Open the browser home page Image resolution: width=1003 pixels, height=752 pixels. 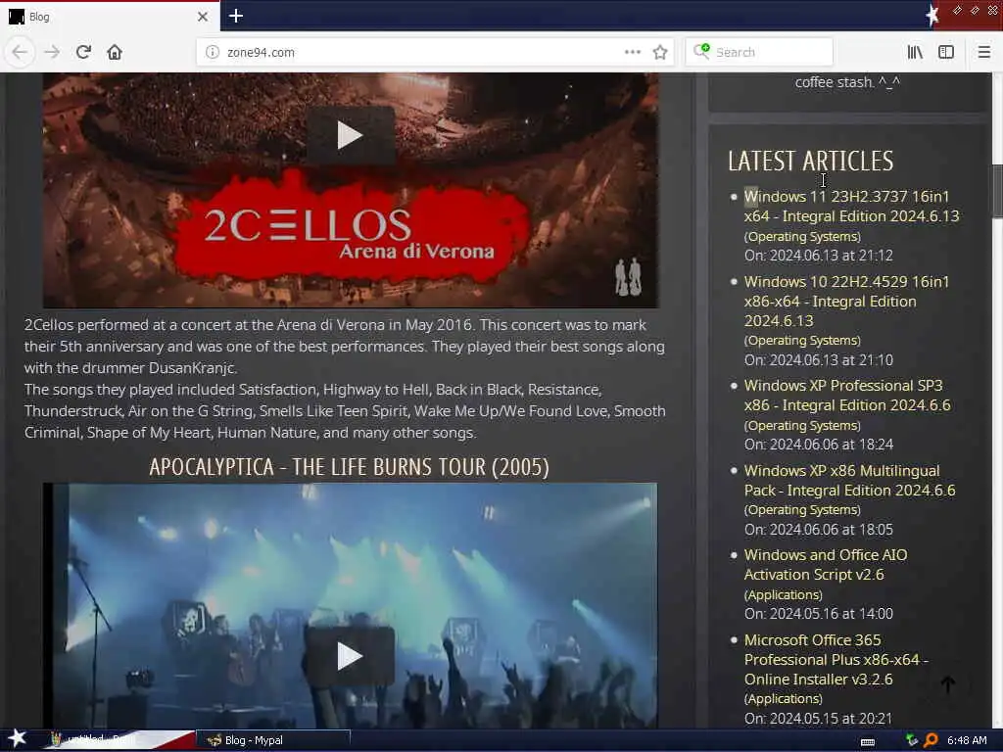point(115,52)
